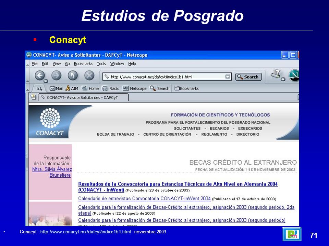Click the FORMACIÓN DE CIENTÍFICOS Y TECNÓLOGOS heading link
Viewport: 329px width, 246px height.
pyautogui.click(x=220, y=115)
